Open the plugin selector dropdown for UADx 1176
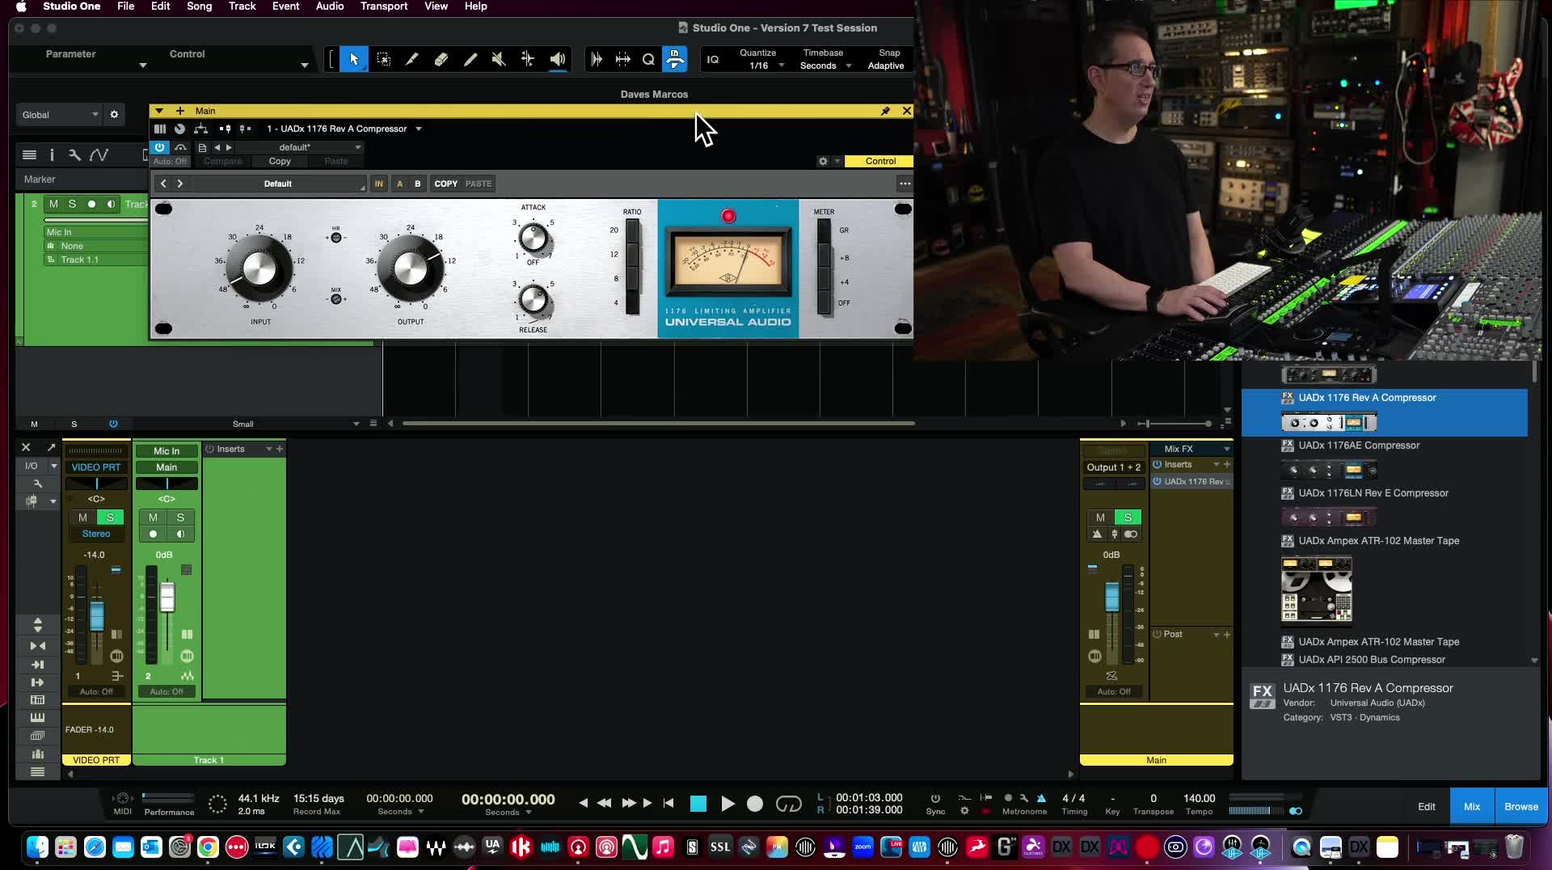 (418, 129)
